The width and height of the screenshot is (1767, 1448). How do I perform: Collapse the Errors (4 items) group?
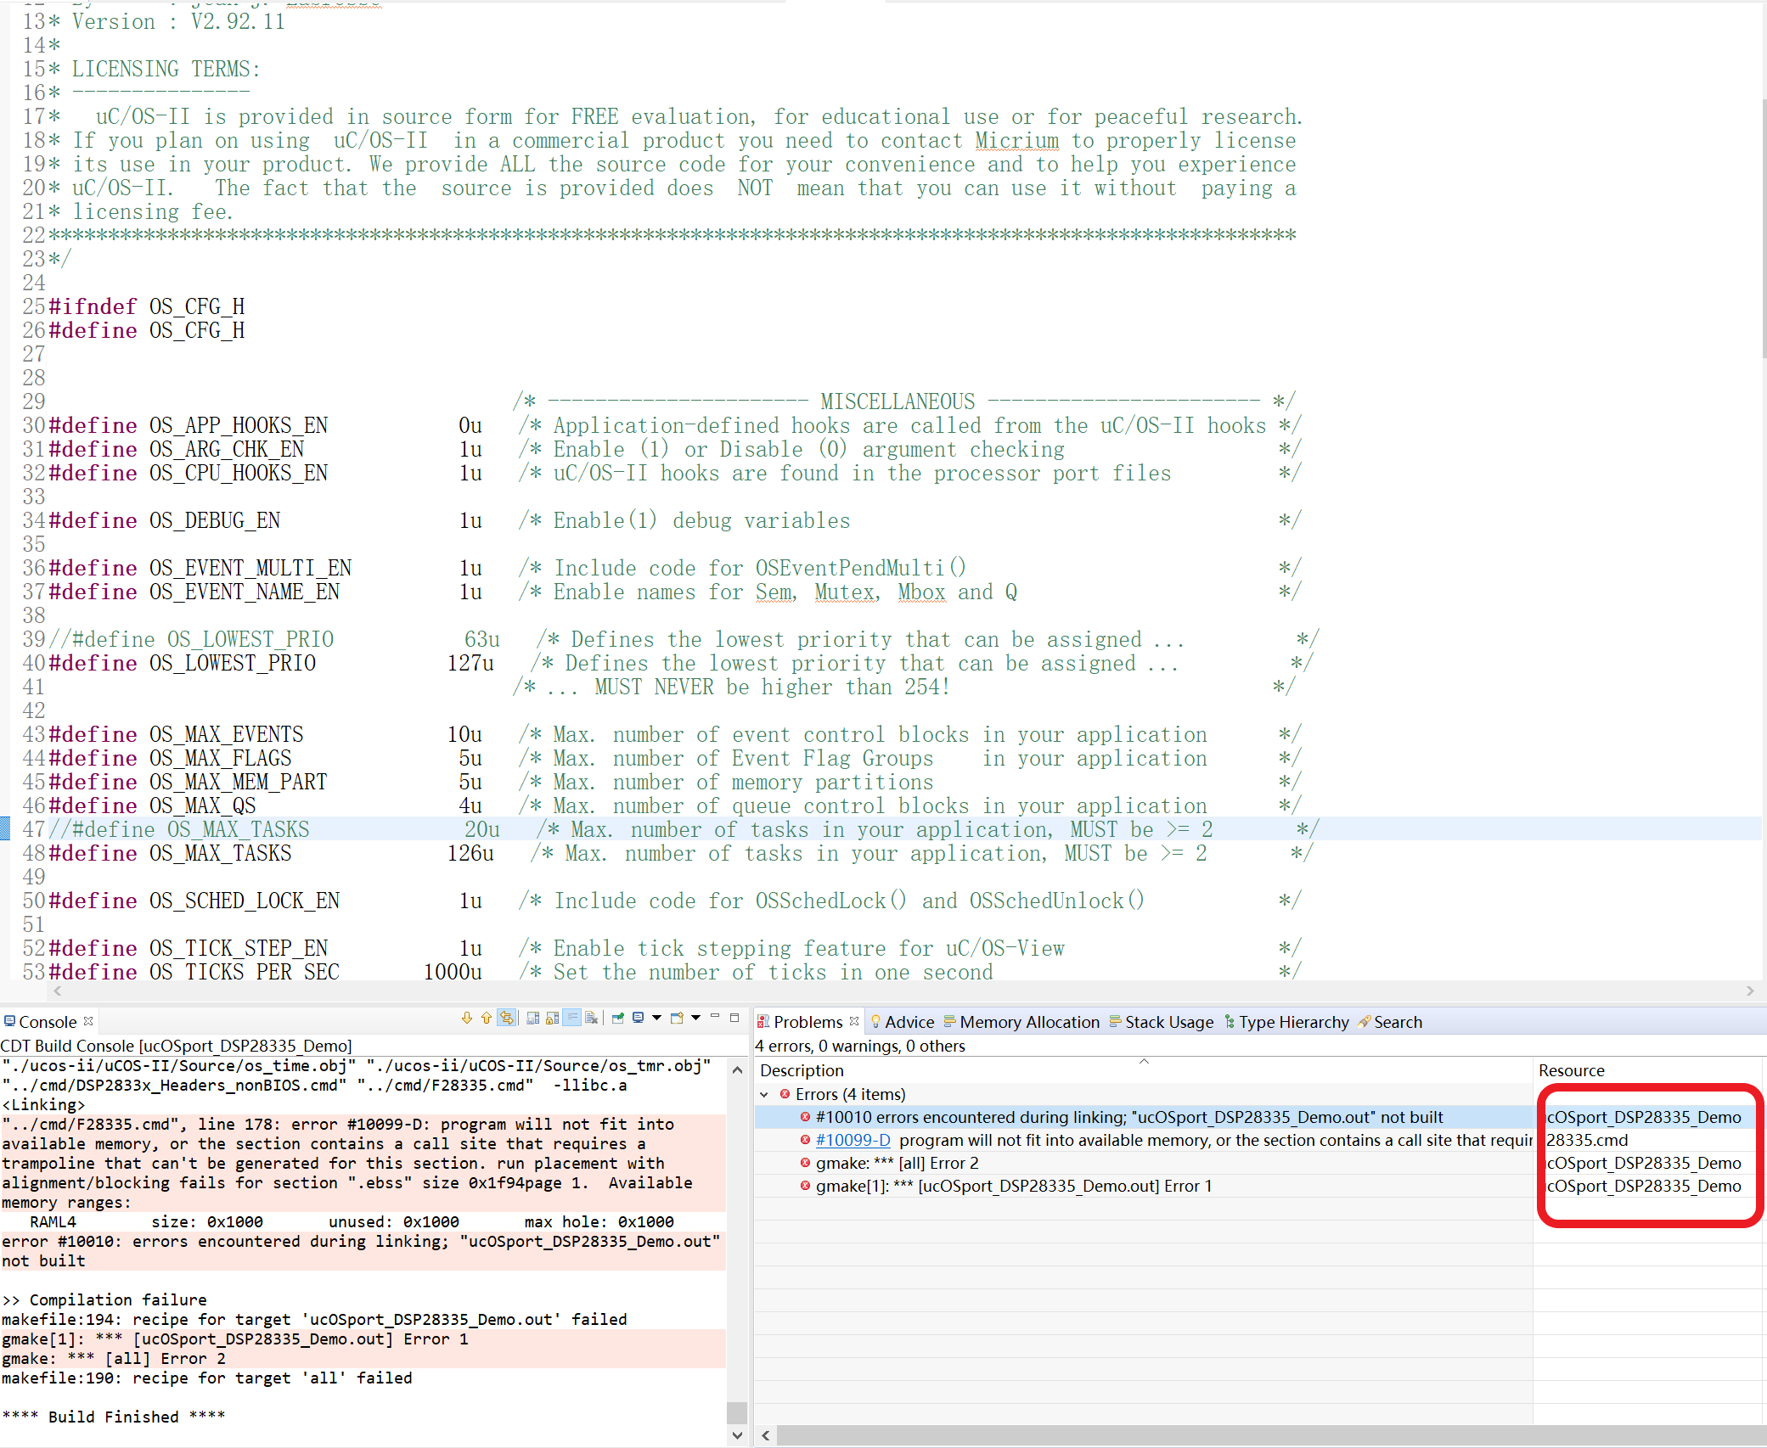(764, 1094)
